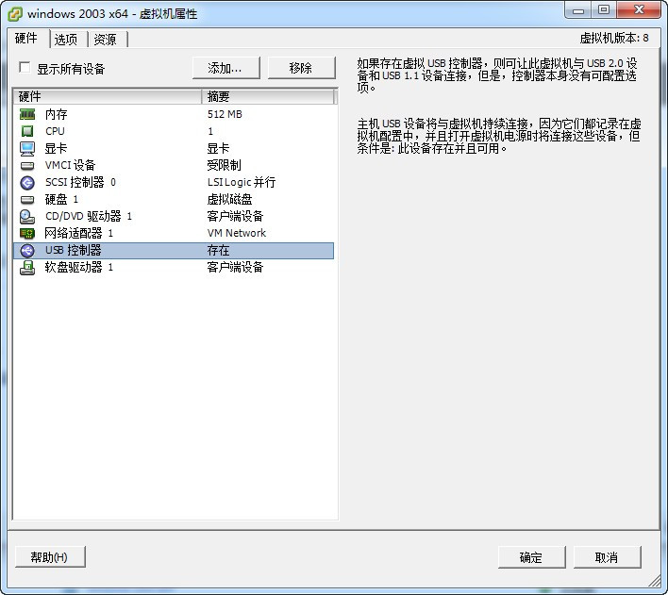
Task: Click the window resize grip corner
Action: coord(655,581)
